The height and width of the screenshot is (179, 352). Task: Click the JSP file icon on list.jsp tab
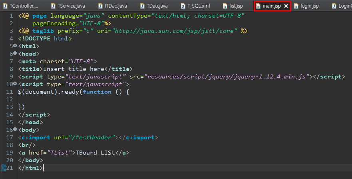[x=225, y=6]
